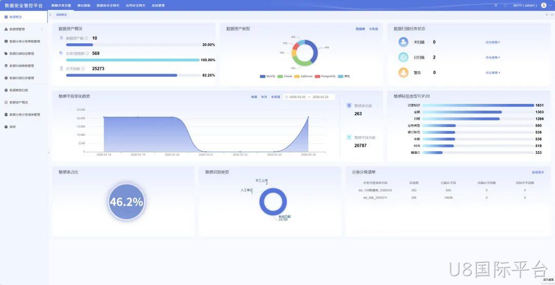This screenshot has width=555, height=285.
Task: Click the info icon next to 总字段数
Action: coord(83,69)
